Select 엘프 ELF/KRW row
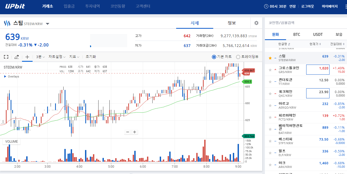Viewport: 347px width, 174px height. [x=306, y=153]
